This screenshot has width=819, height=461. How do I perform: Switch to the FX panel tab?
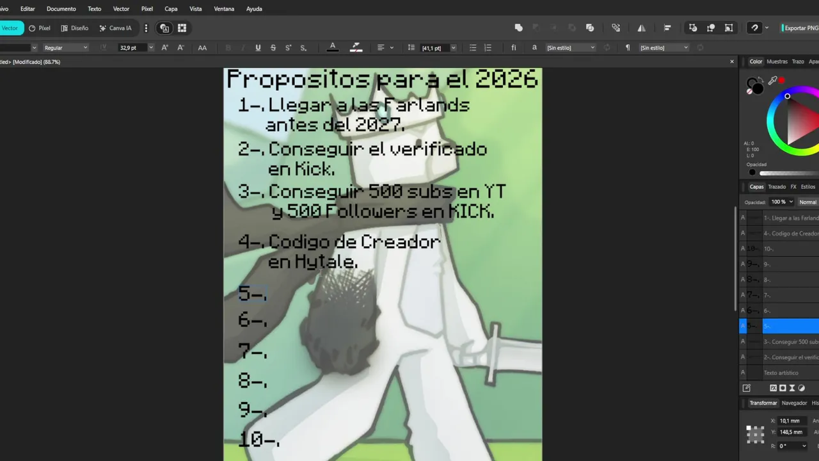[793, 187]
